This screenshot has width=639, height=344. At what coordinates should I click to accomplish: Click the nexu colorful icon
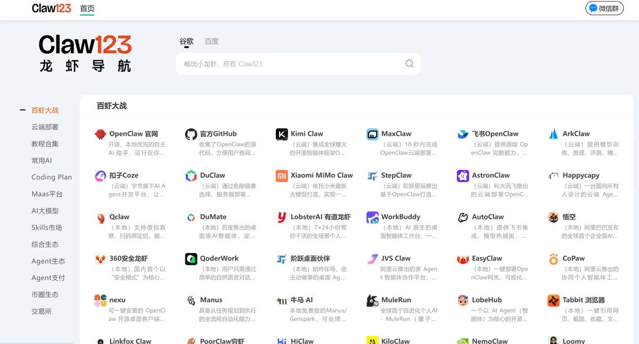[101, 300]
